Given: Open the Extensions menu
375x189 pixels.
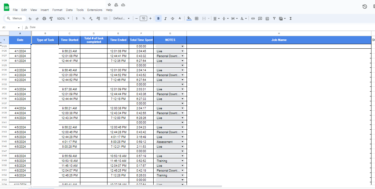Looking at the screenshot, I should pos(95,10).
